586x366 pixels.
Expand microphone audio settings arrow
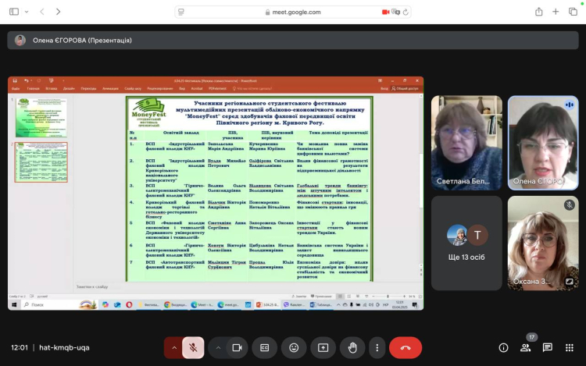tap(174, 347)
